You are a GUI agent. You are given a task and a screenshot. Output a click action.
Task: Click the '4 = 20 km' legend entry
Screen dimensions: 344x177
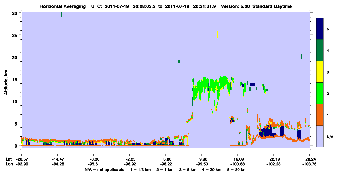[212, 170]
